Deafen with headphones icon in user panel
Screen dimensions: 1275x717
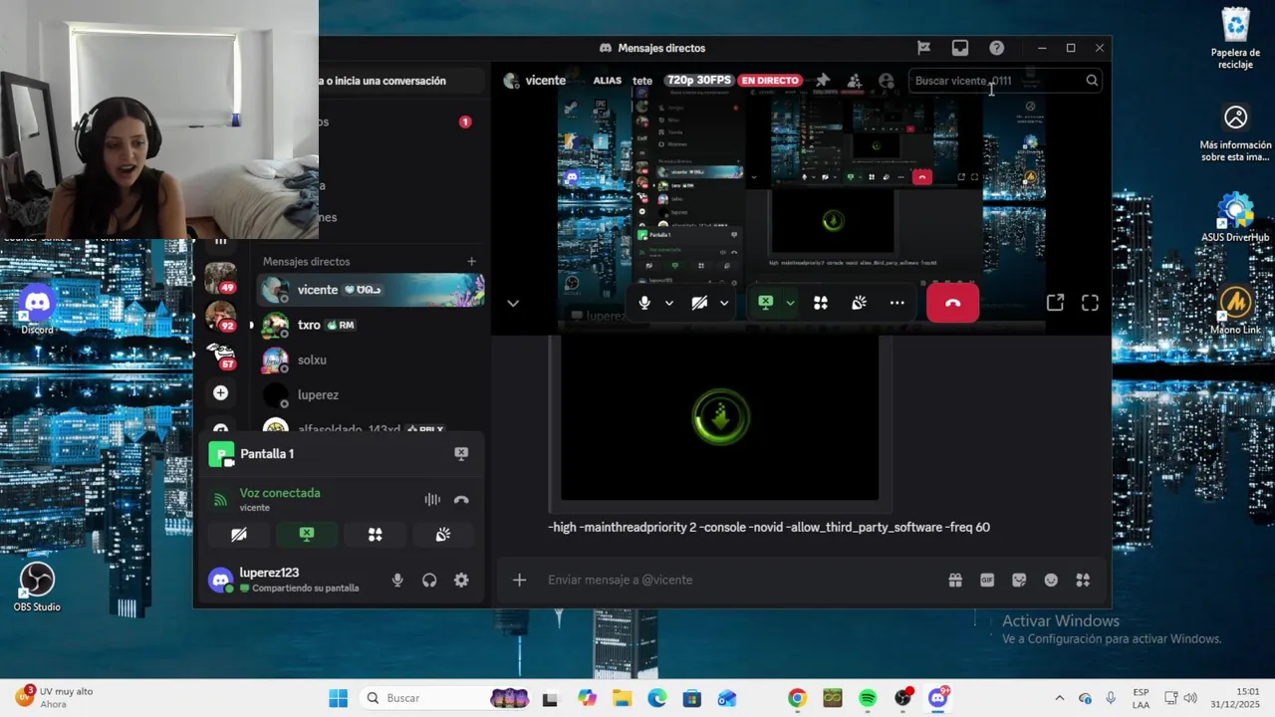click(429, 580)
